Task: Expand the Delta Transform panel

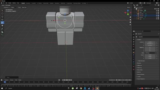Action: tap(141, 61)
